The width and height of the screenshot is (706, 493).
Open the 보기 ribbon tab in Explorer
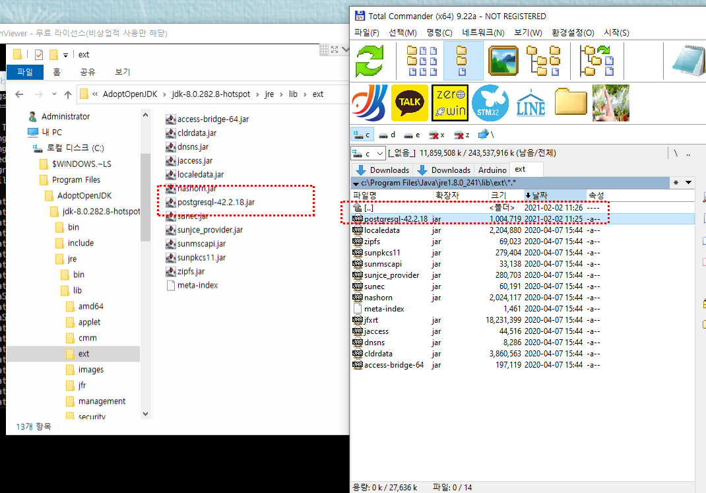click(x=123, y=72)
